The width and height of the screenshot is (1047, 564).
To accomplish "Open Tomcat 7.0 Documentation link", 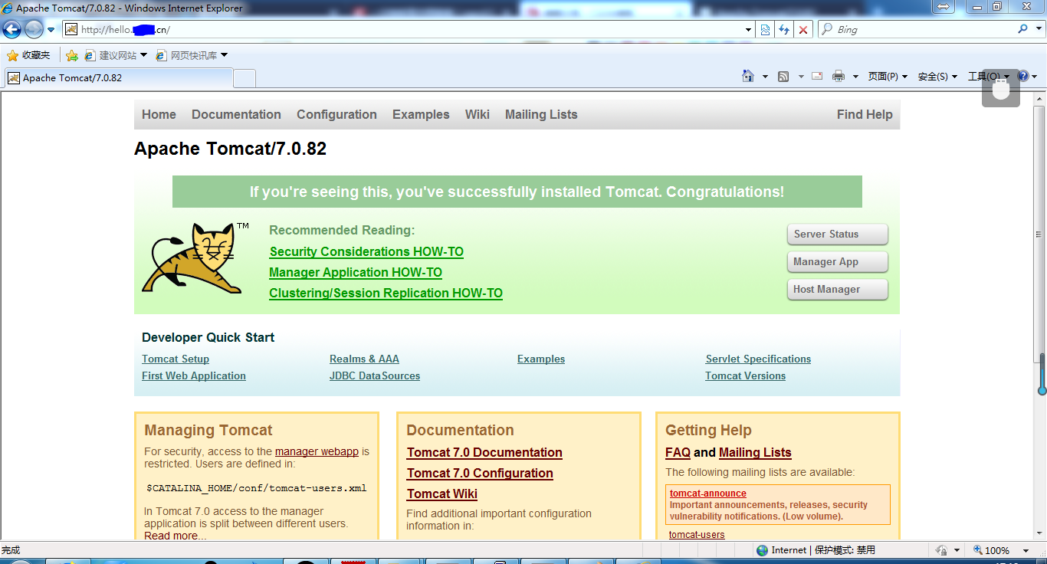I will [x=484, y=452].
